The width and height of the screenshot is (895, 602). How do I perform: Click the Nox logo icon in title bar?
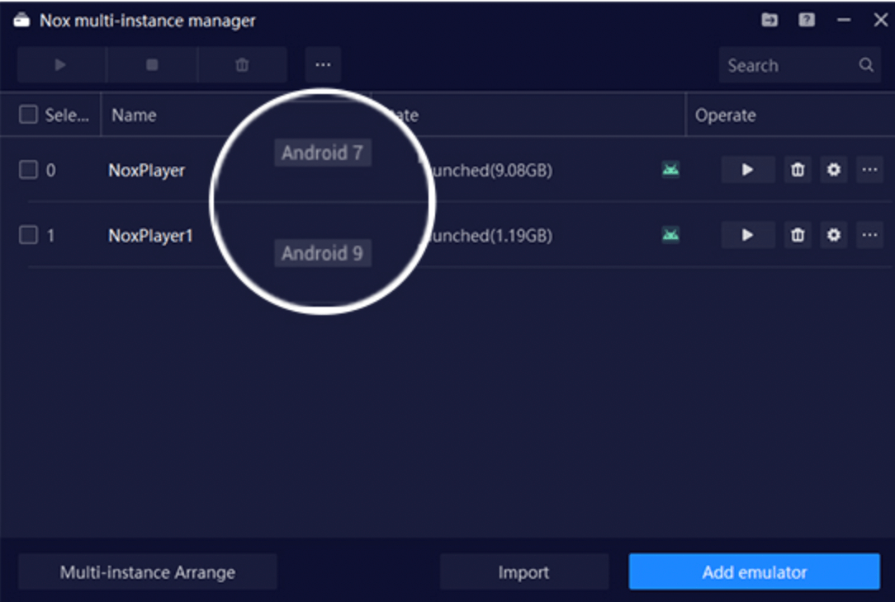pos(21,21)
